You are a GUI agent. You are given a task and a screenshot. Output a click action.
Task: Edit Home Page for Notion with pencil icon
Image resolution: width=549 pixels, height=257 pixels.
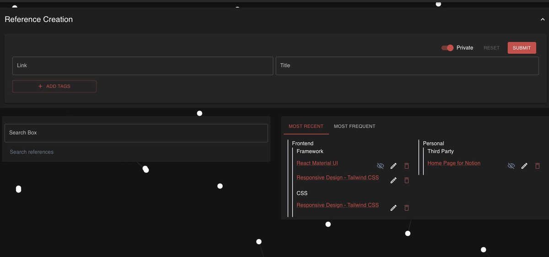pos(524,166)
